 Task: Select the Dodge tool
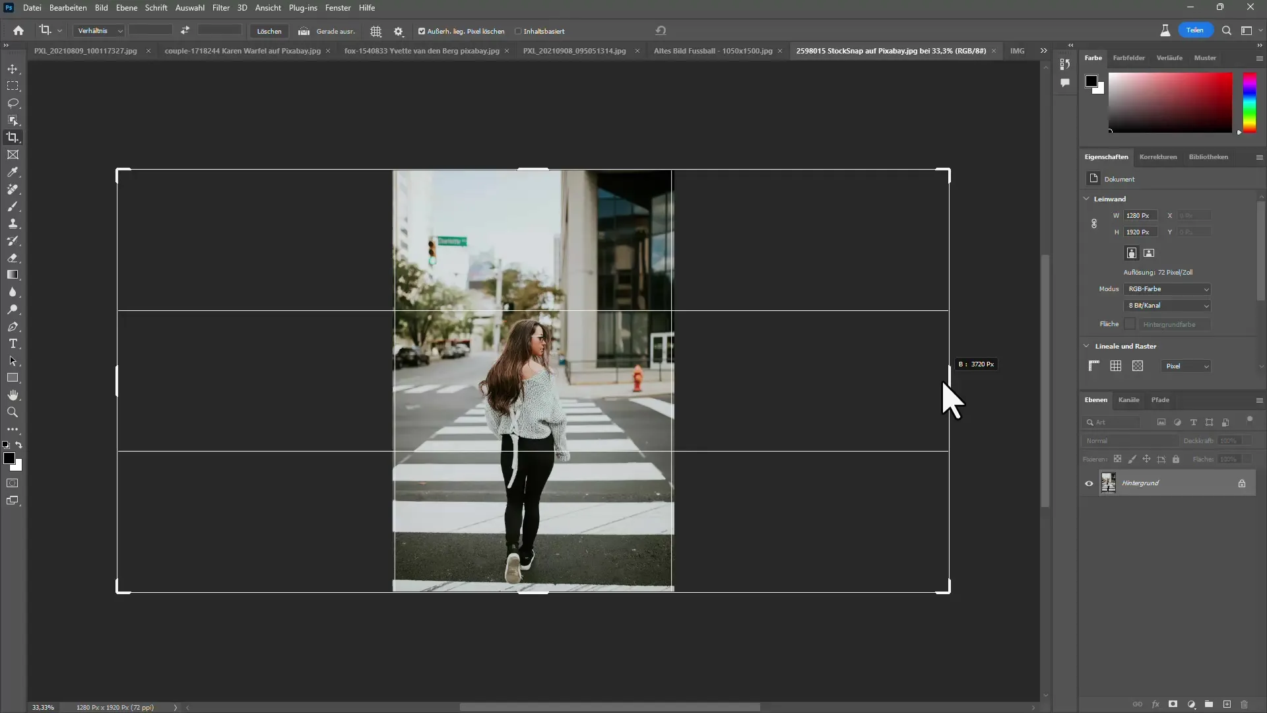13,309
